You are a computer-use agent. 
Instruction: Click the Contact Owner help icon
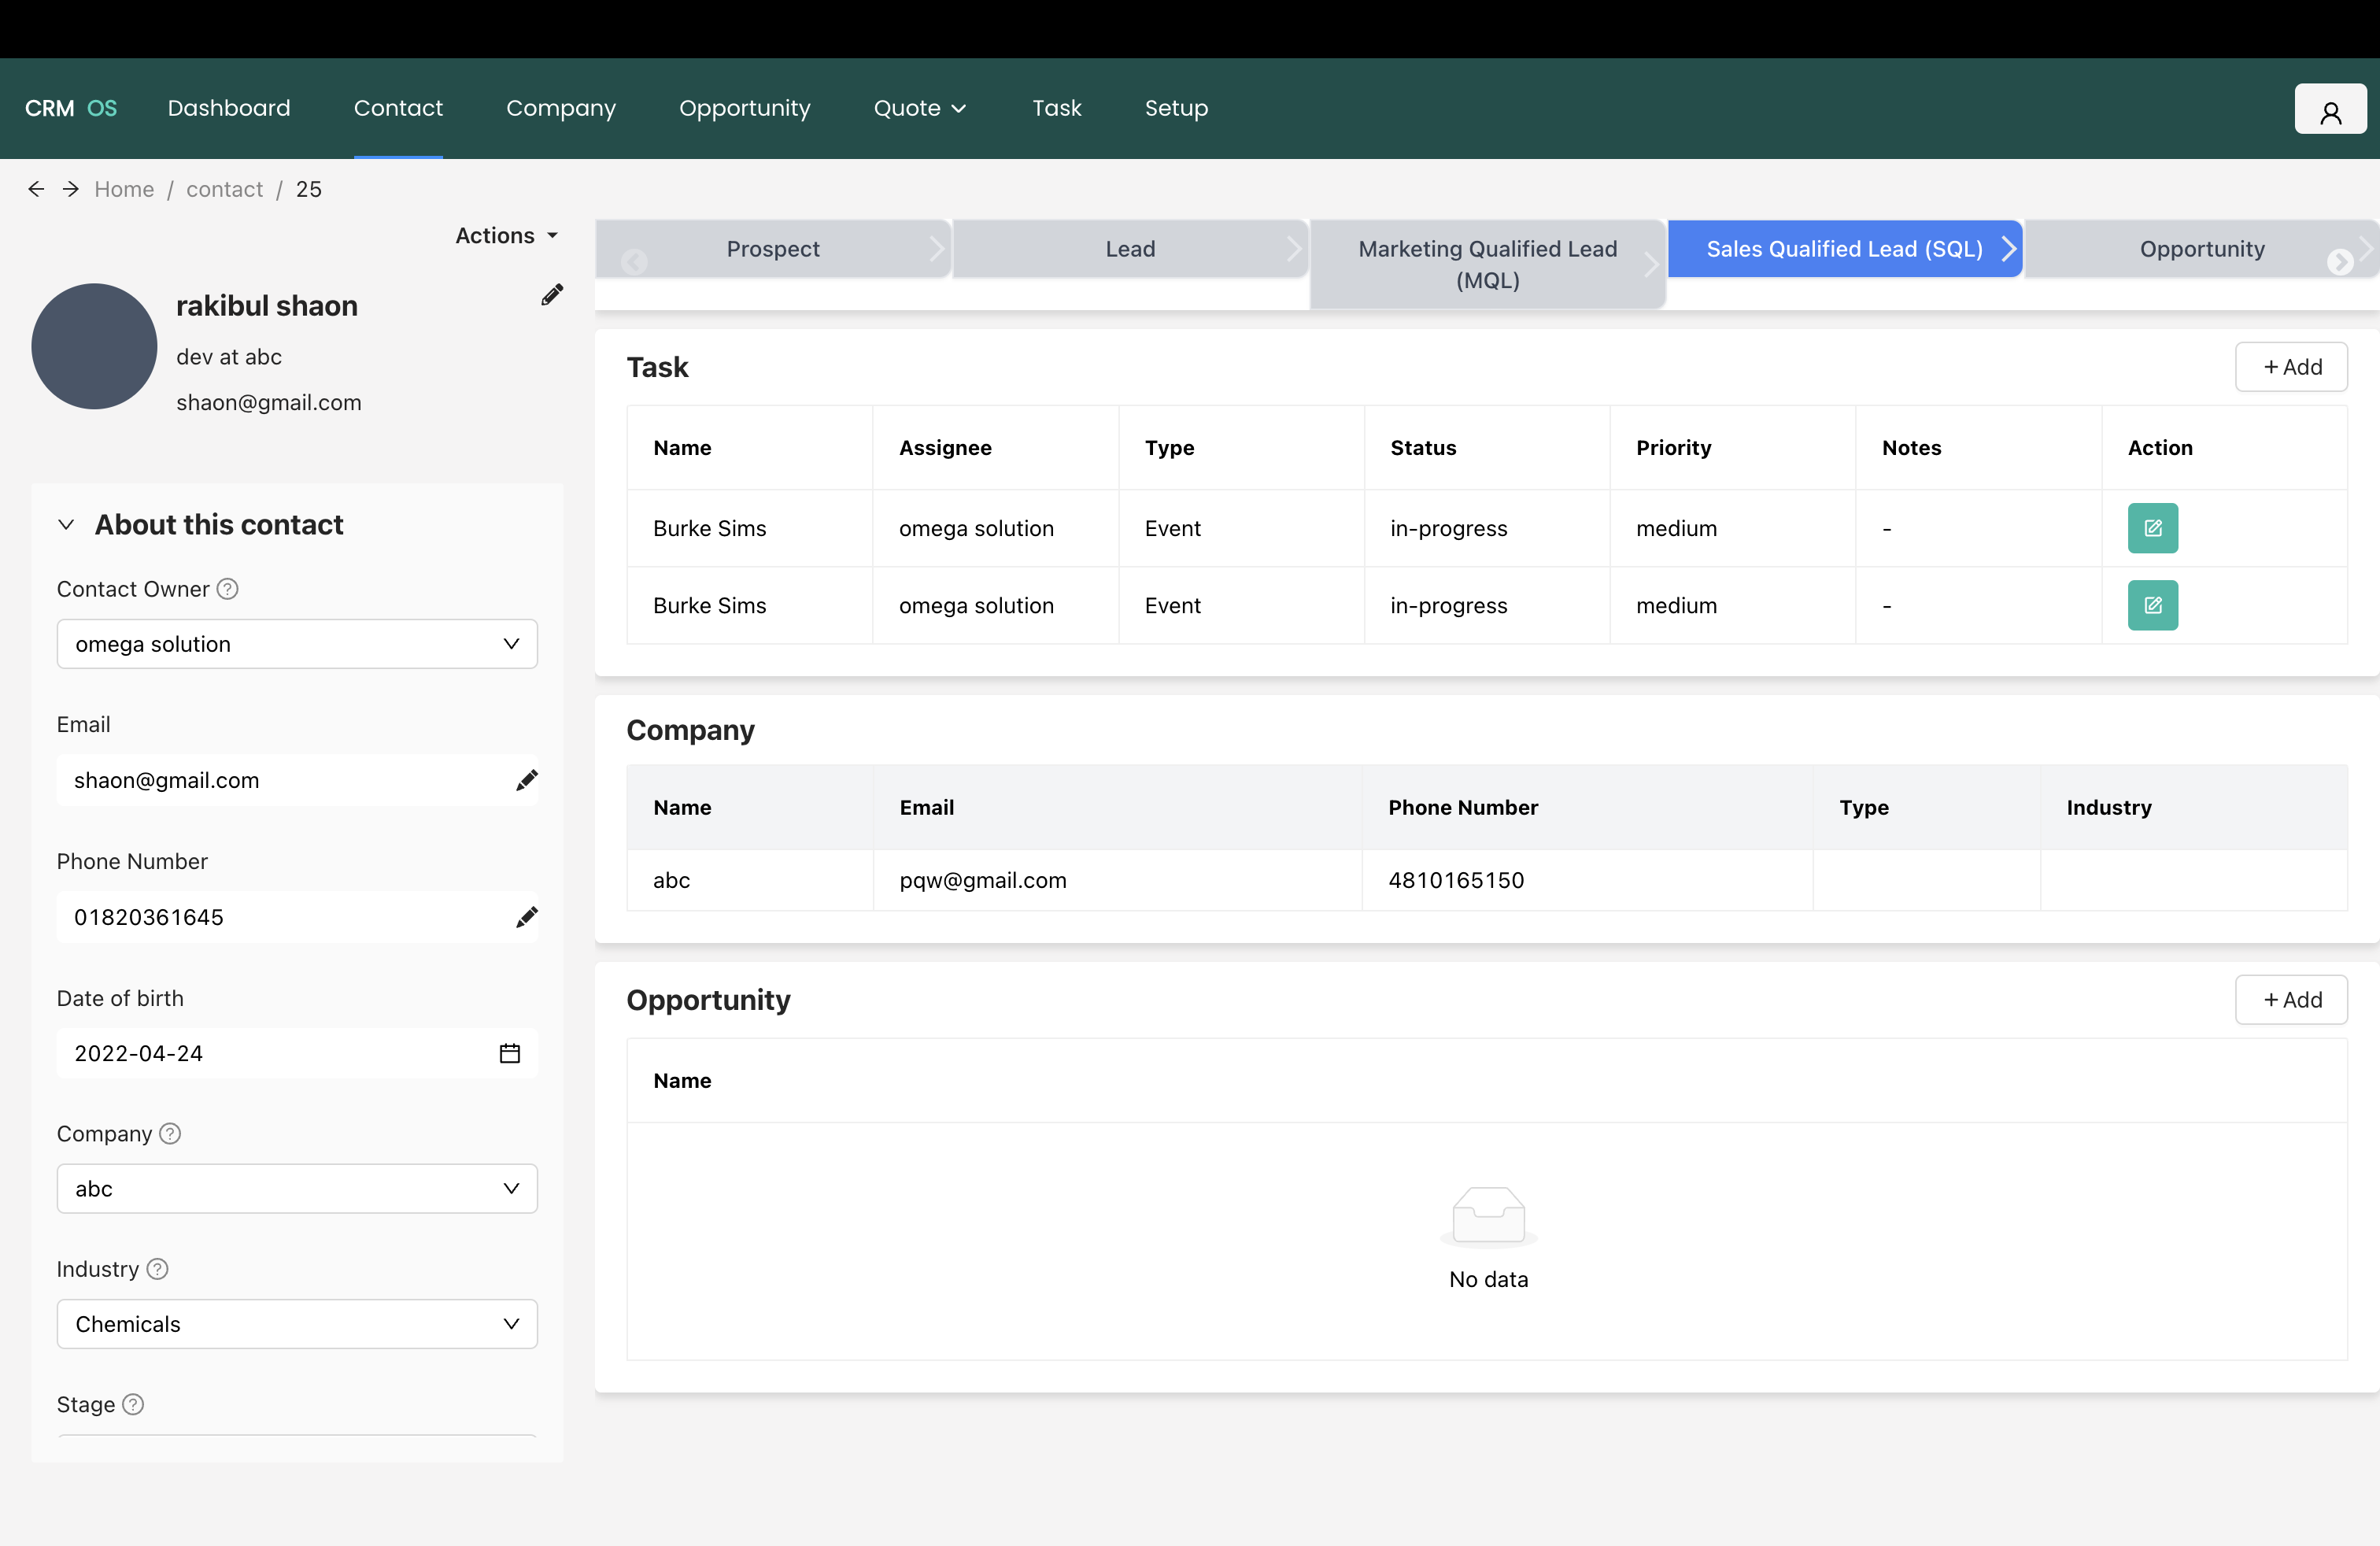point(227,589)
